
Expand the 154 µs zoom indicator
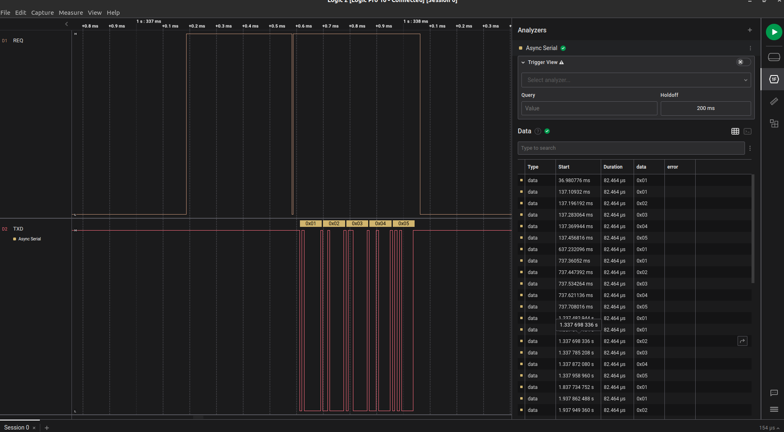pyautogui.click(x=769, y=428)
